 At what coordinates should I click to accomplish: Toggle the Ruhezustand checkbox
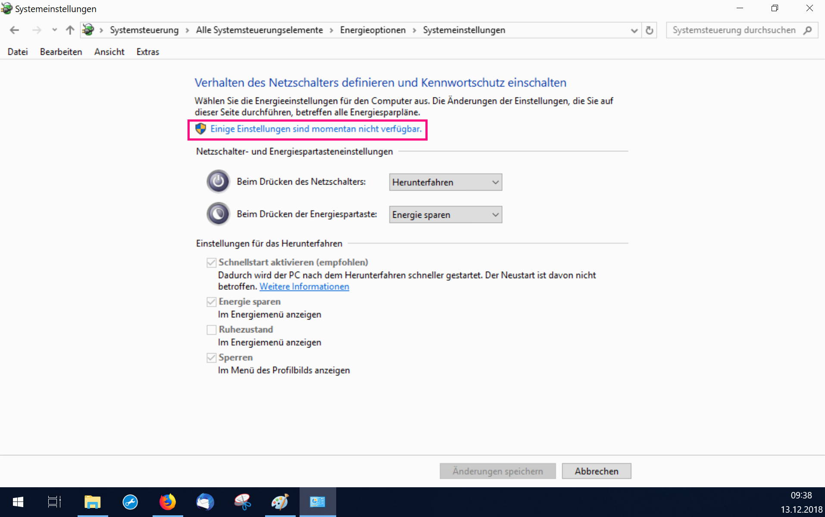(211, 330)
